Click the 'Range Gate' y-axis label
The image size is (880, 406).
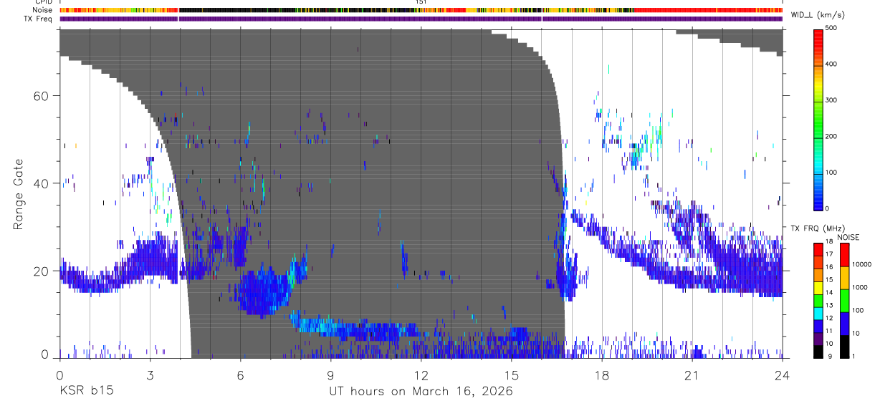(18, 193)
